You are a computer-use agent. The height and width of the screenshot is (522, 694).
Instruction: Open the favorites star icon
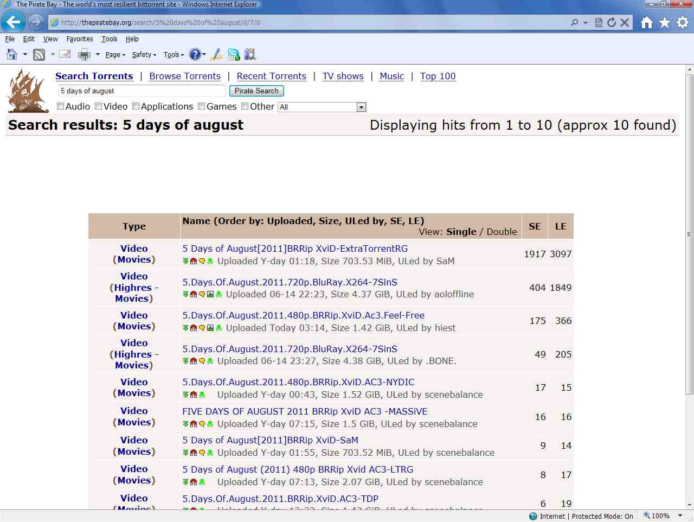665,22
